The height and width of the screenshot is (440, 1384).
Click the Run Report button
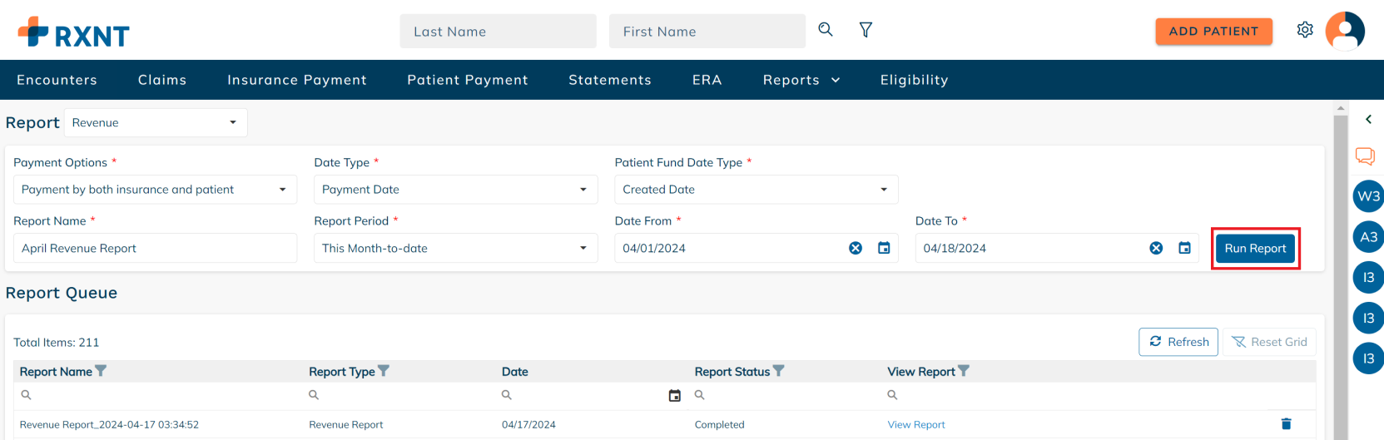(1255, 248)
